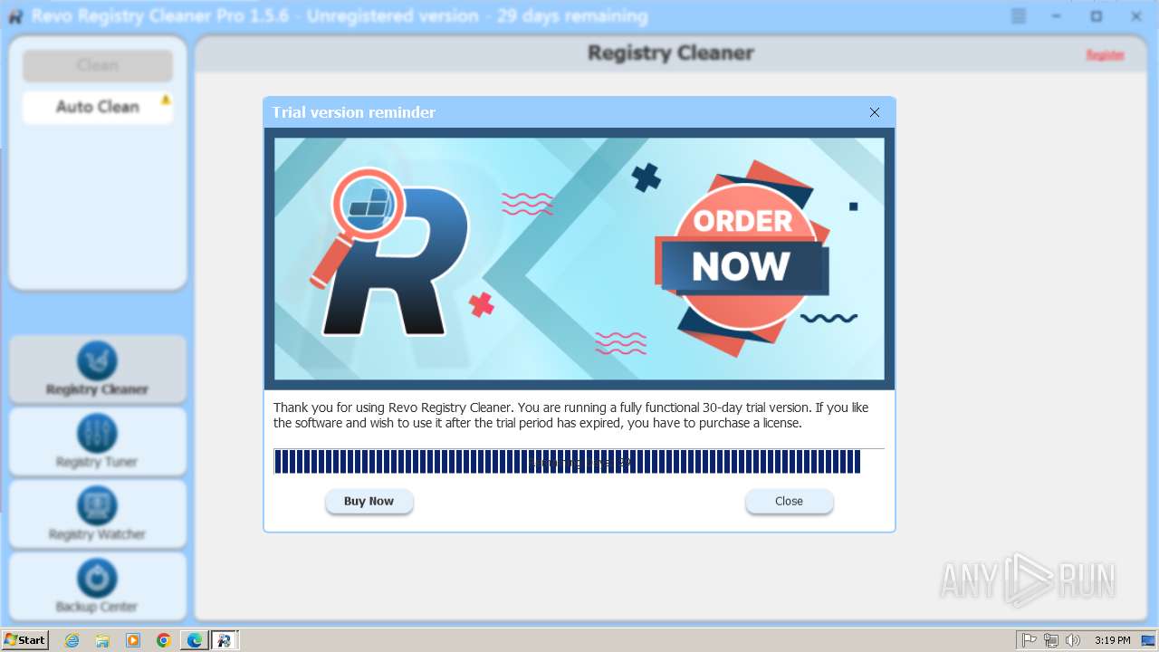The width and height of the screenshot is (1159, 652).
Task: Click the warning icon on Auto Clean
Action: (166, 100)
